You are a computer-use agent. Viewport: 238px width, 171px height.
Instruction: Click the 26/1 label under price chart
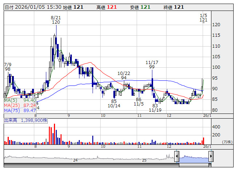click(207, 116)
